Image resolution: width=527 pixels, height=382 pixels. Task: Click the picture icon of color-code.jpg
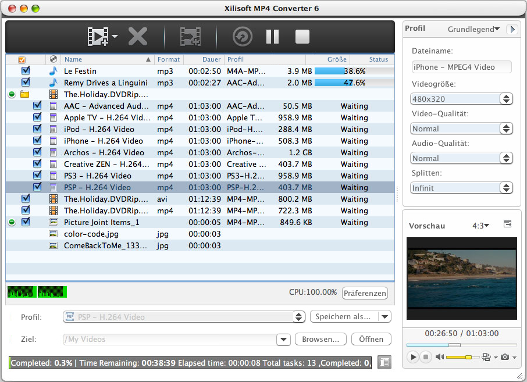click(53, 234)
